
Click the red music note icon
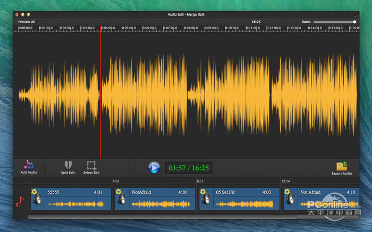tap(20, 201)
